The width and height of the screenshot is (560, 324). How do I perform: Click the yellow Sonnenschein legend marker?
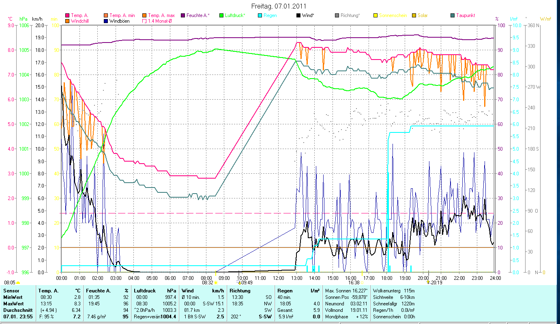click(375, 15)
